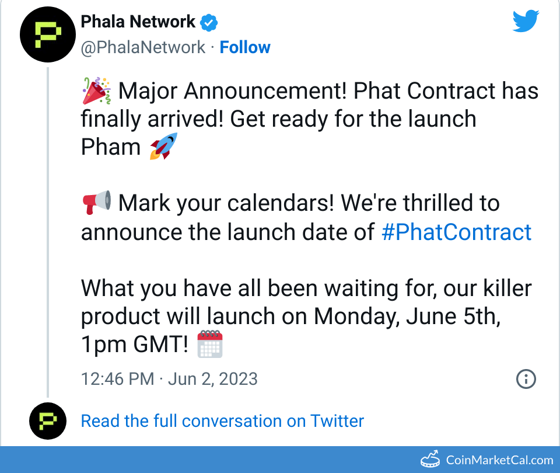
Task: Read the full conversation on Twitter
Action: [222, 421]
